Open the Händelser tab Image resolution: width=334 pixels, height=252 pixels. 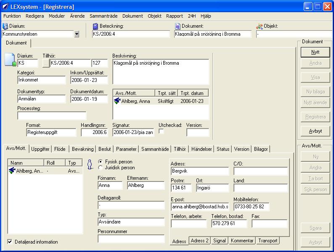click(x=201, y=149)
